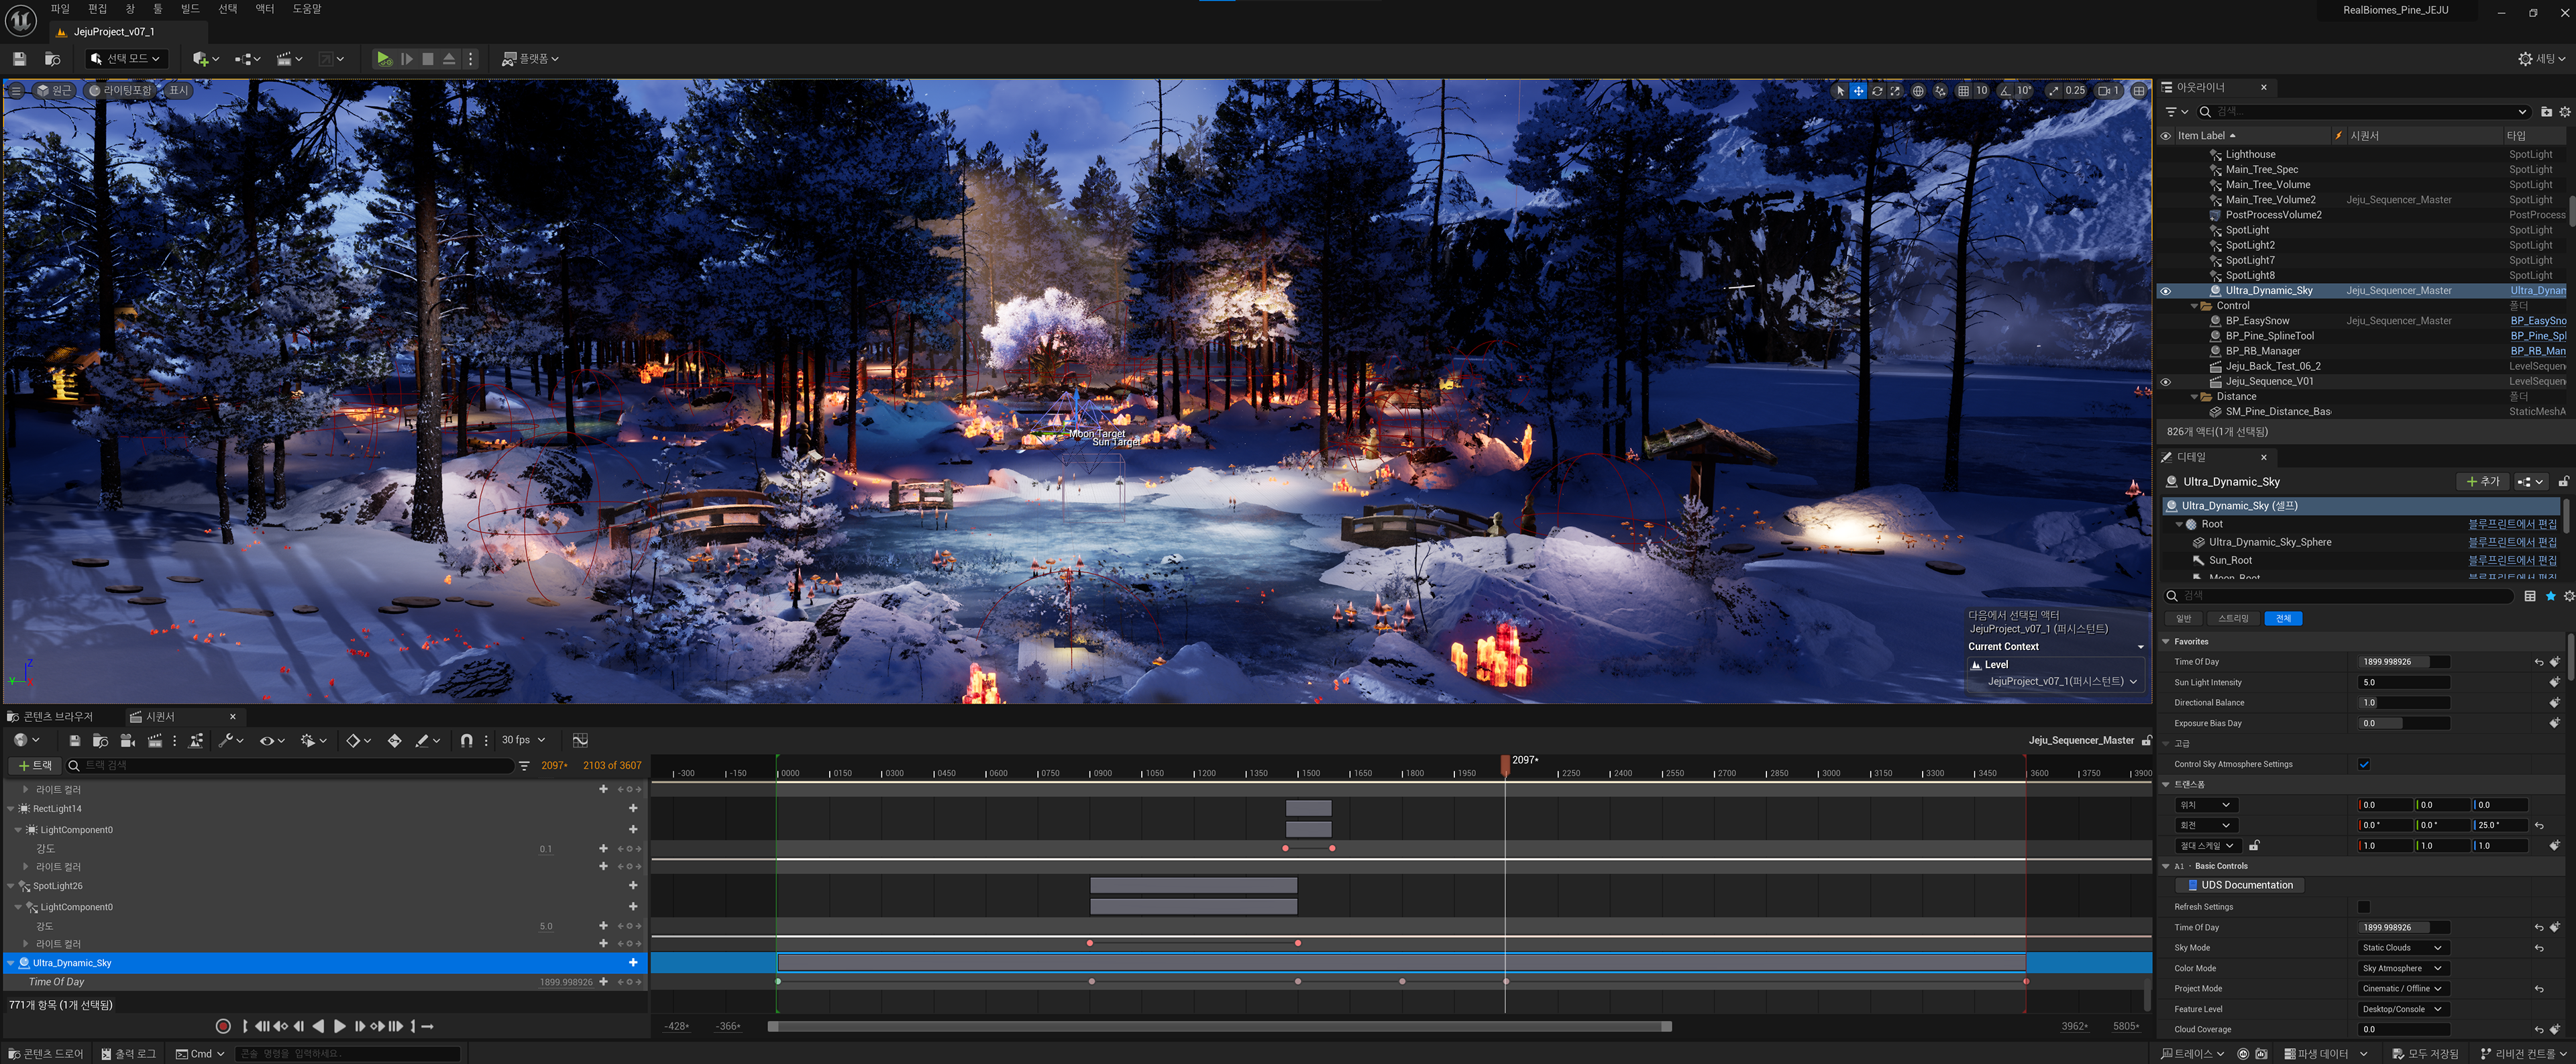Image resolution: width=2576 pixels, height=1064 pixels.
Task: Enable the Refresh Settings checkbox
Action: (2364, 907)
